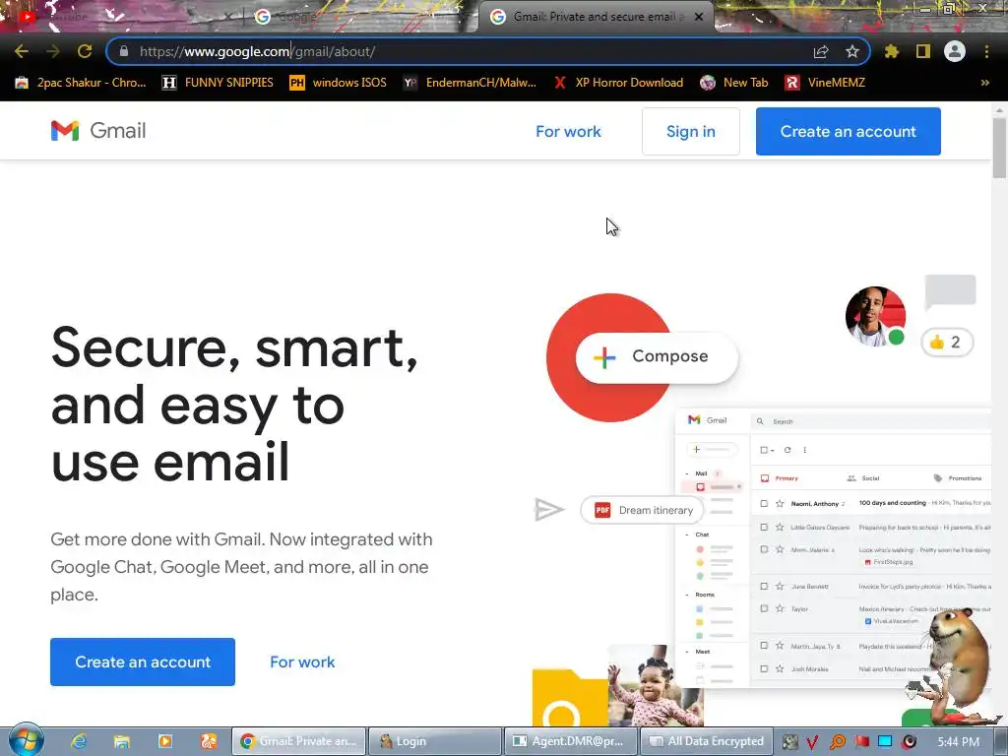This screenshot has height=756, width=1008.
Task: Toggle the browser side panel icon
Action: tap(923, 51)
